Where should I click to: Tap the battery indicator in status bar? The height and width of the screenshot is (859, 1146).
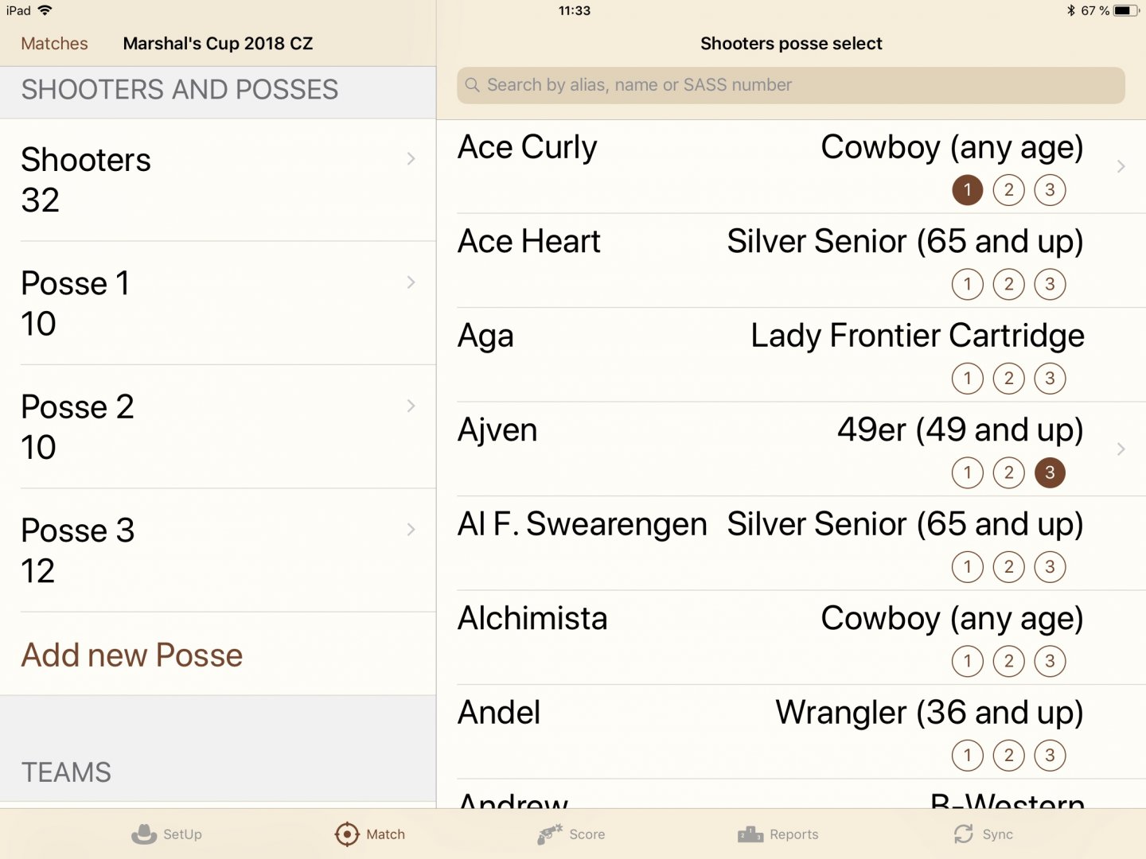point(1126,10)
